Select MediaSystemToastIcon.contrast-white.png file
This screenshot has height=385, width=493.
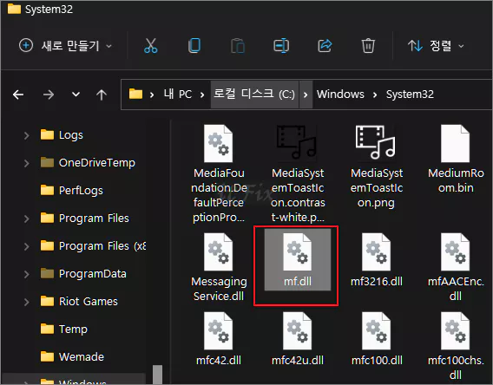click(298, 173)
